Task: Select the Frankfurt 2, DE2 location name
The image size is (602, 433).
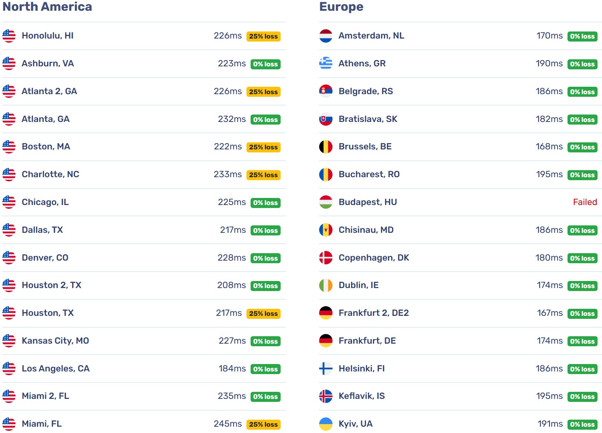Action: pos(374,313)
